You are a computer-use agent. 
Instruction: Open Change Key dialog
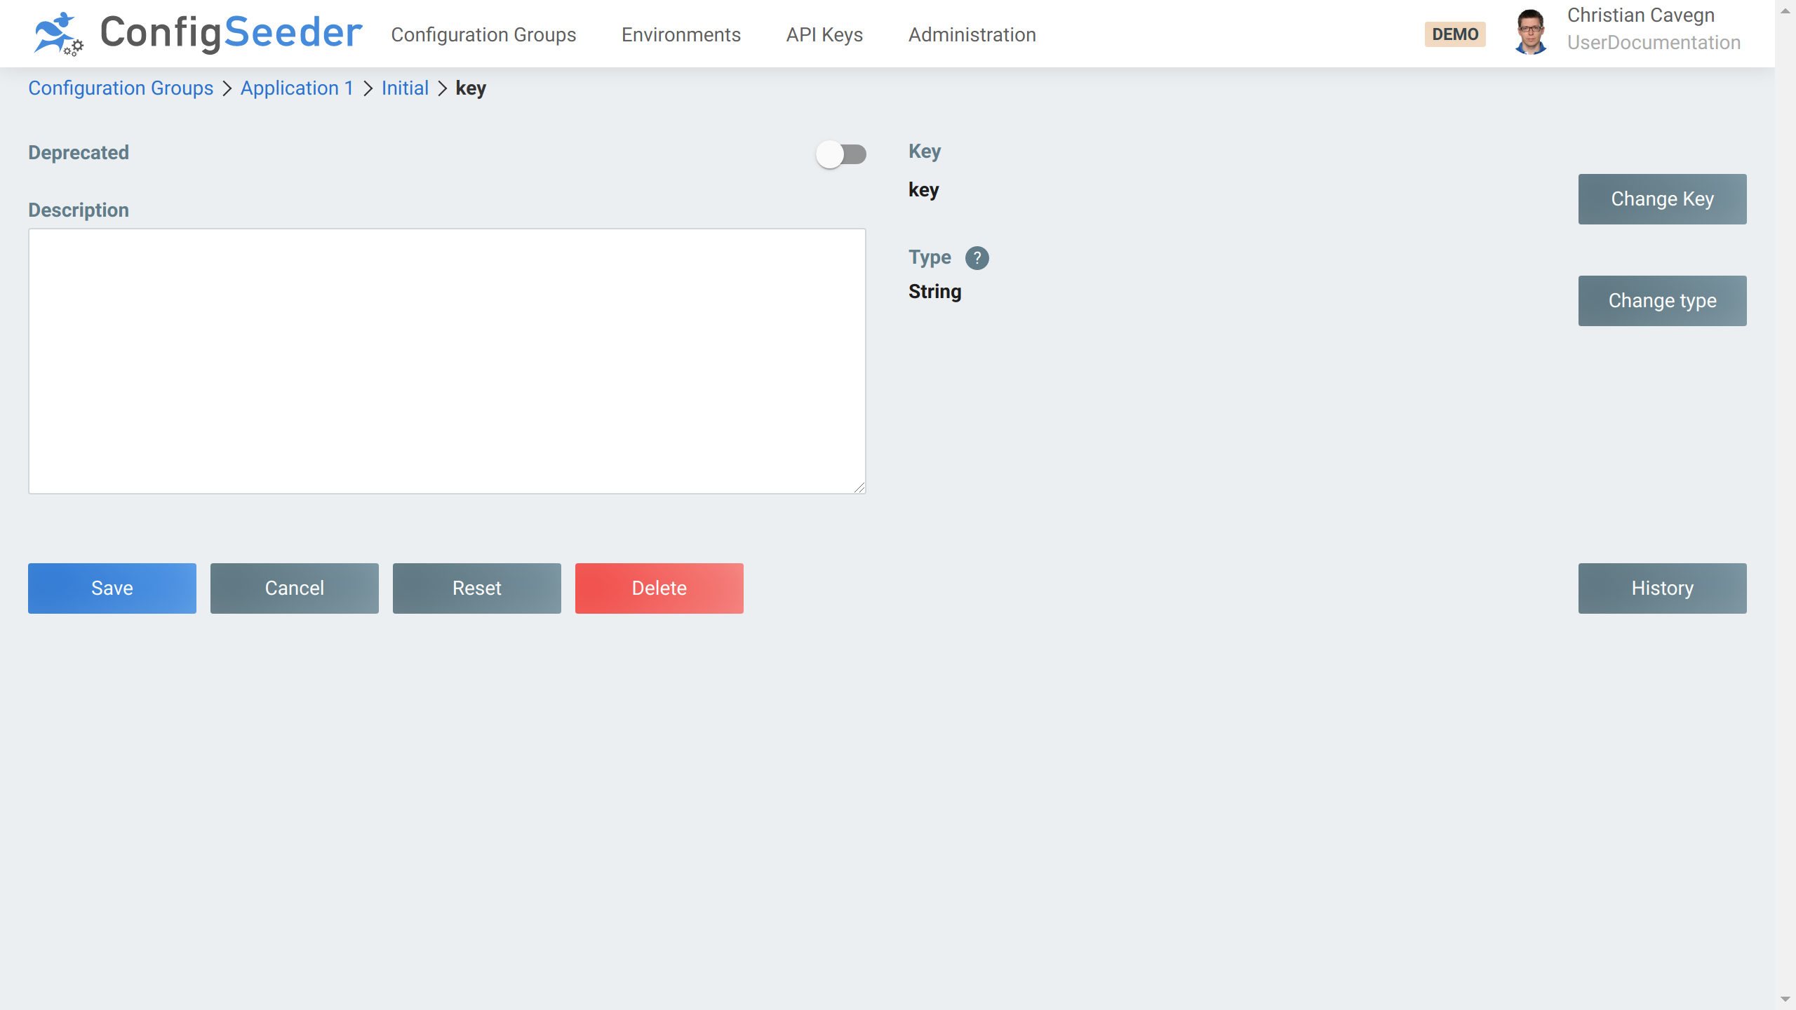pos(1662,198)
